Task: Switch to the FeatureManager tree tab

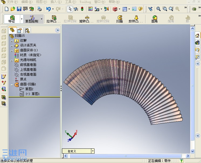Action: tap(12, 30)
